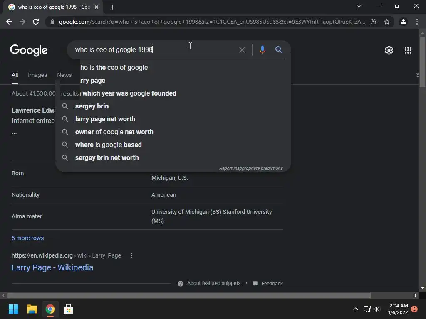This screenshot has height=319, width=426.
Task: Open the clock and date panel
Action: (398, 309)
